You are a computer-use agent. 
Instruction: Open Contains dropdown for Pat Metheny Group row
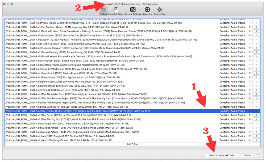point(250,27)
